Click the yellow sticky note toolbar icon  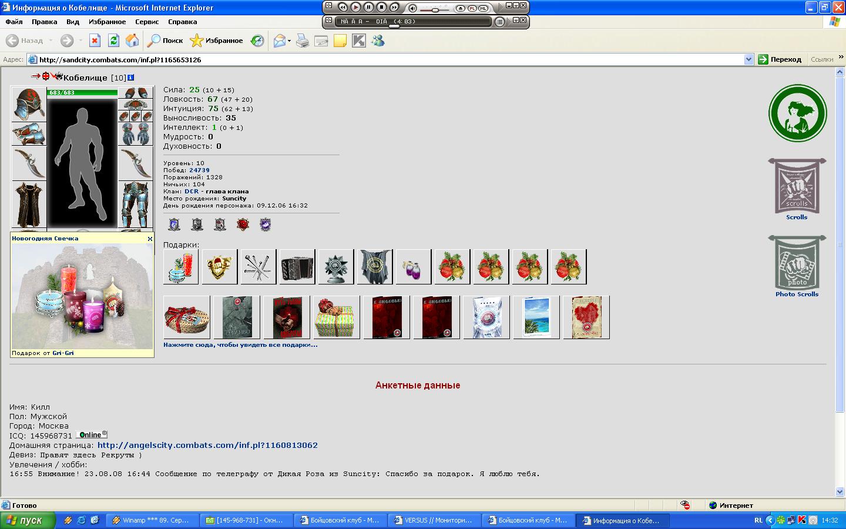pyautogui.click(x=340, y=41)
